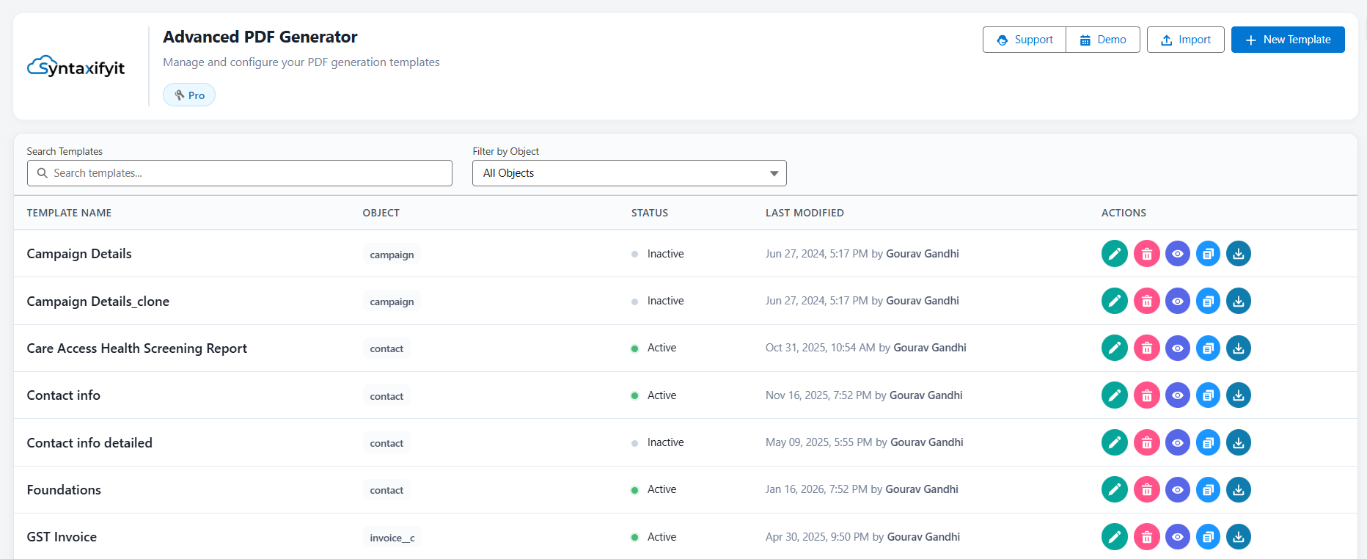This screenshot has height=559, width=1367.
Task: Preview the Campaign Details_clone template
Action: click(1177, 301)
